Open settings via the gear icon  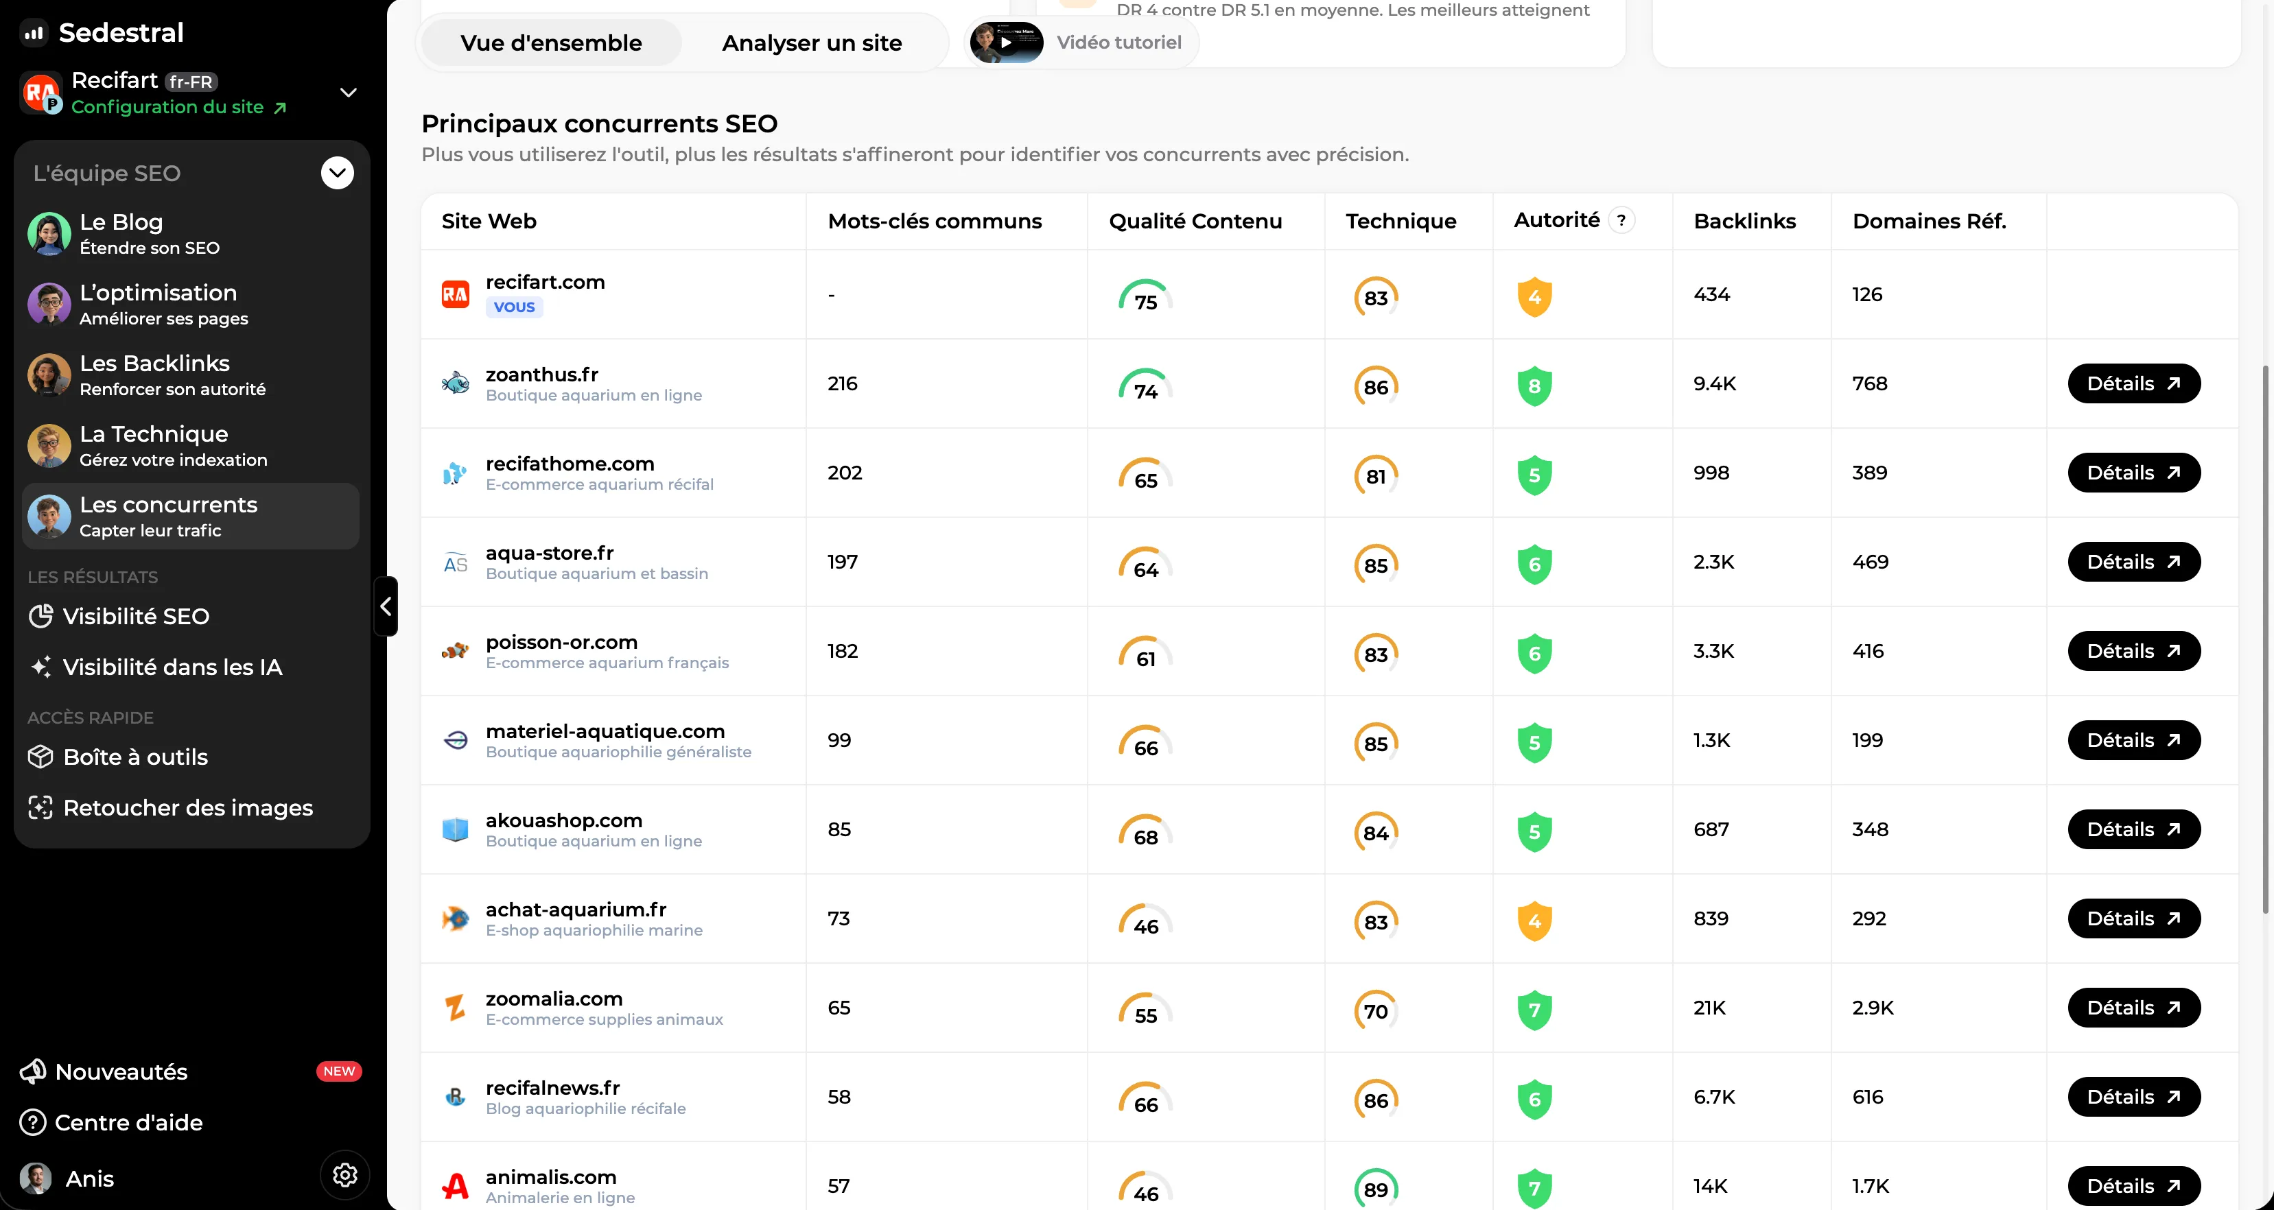coord(344,1175)
